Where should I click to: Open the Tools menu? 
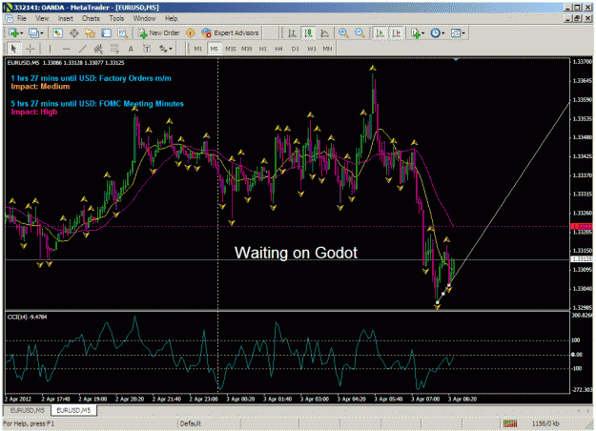[x=116, y=18]
